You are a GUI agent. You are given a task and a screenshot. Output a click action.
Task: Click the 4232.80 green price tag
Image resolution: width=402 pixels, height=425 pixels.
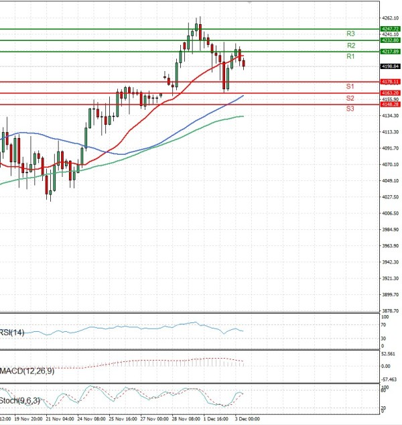[x=390, y=40]
